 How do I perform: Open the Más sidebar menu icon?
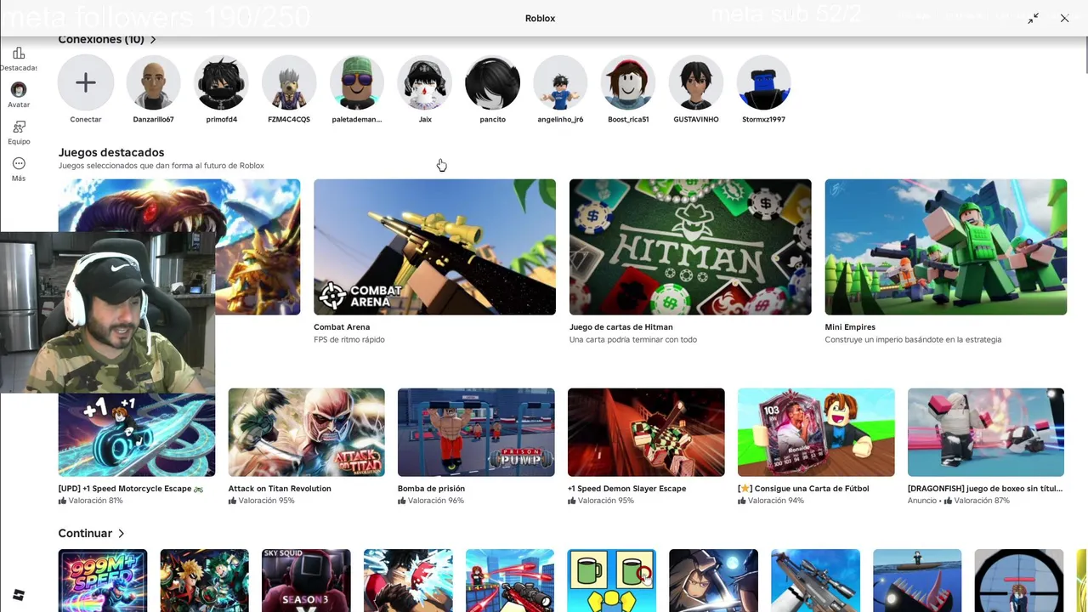pos(19,163)
